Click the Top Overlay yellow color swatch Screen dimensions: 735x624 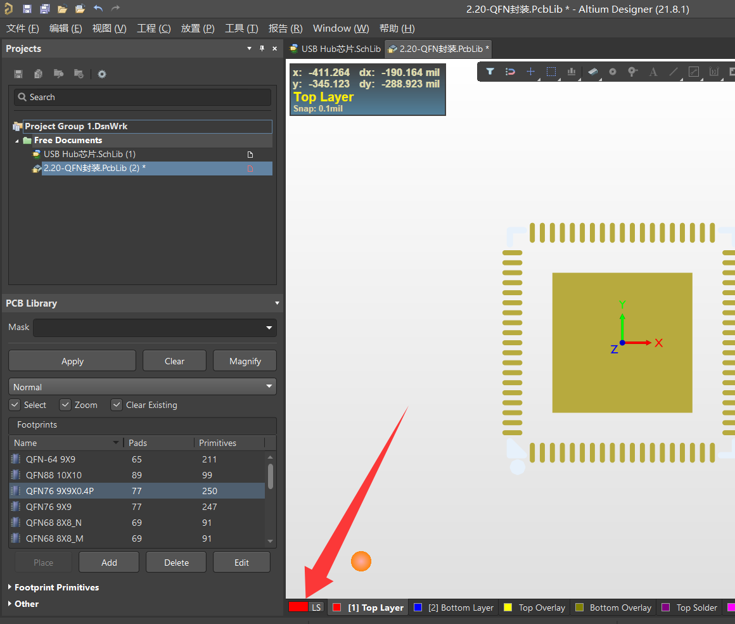click(508, 608)
